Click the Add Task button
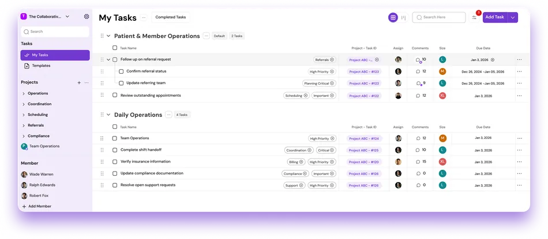Viewport: 548px width, 239px height. 494,17
